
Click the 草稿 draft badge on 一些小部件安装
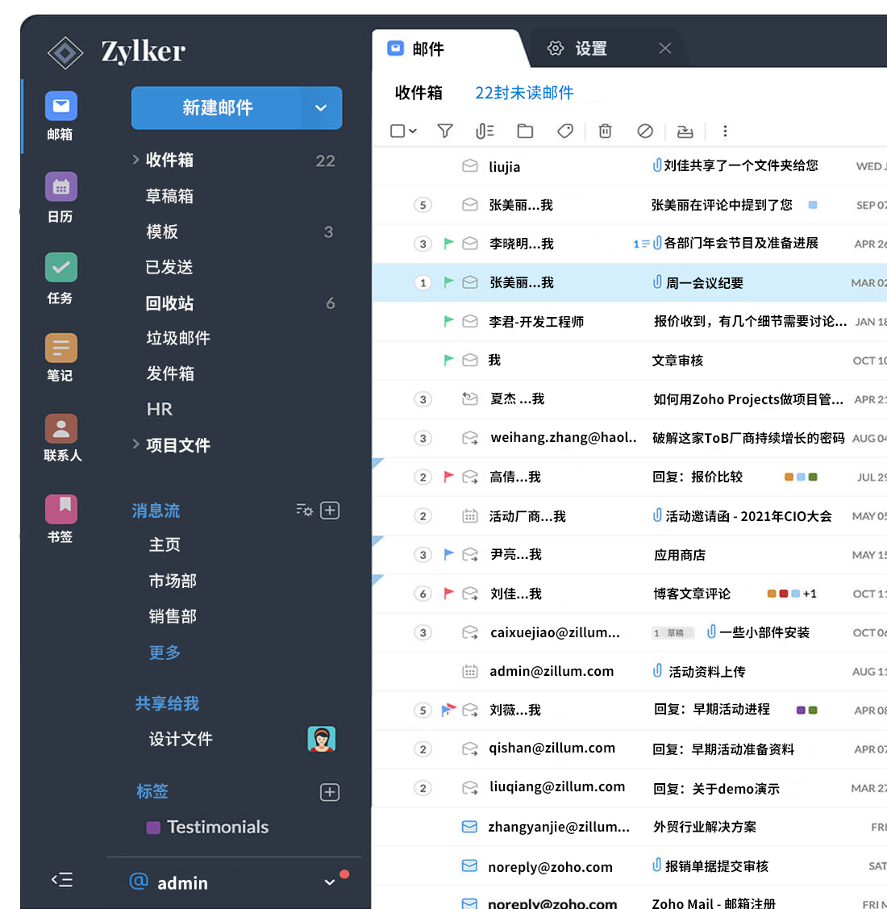672,632
